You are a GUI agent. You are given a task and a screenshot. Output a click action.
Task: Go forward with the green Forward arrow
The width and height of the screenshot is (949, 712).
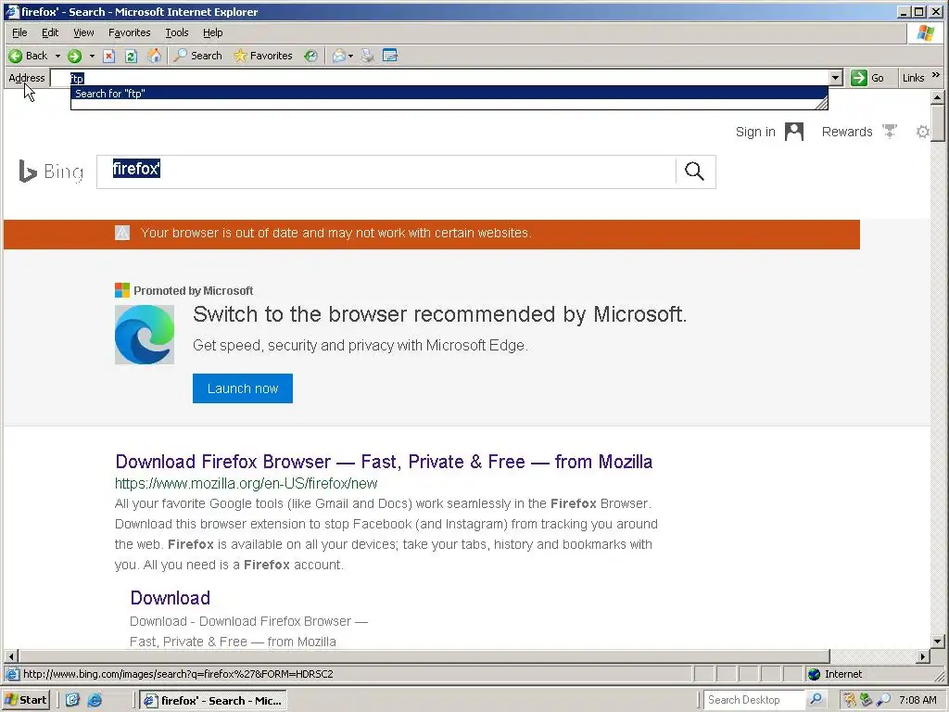point(74,56)
